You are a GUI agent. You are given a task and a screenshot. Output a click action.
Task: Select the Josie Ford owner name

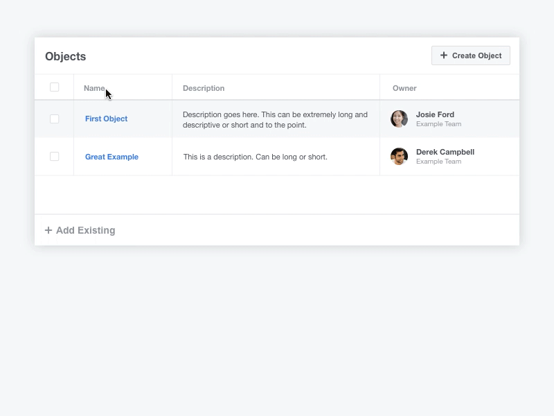click(x=435, y=114)
